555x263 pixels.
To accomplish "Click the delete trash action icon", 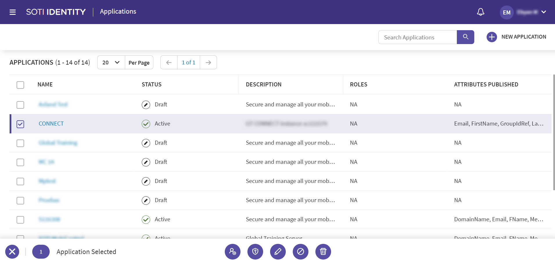I will (x=323, y=251).
